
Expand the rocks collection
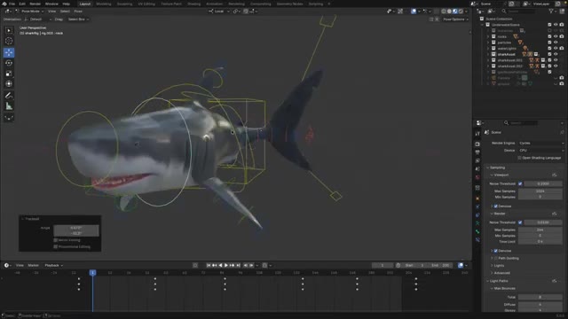[x=488, y=36]
